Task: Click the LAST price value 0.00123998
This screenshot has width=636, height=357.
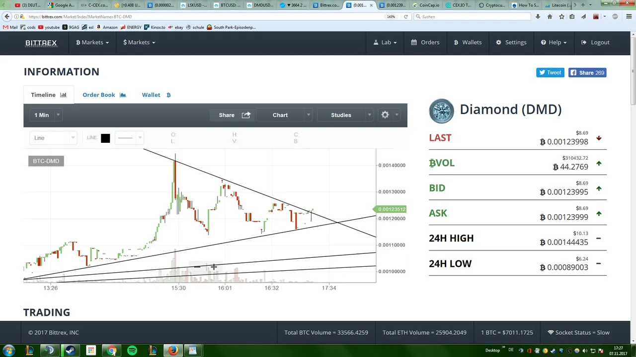Action: (564, 142)
